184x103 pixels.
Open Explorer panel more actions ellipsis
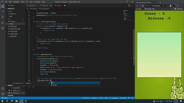point(22,5)
